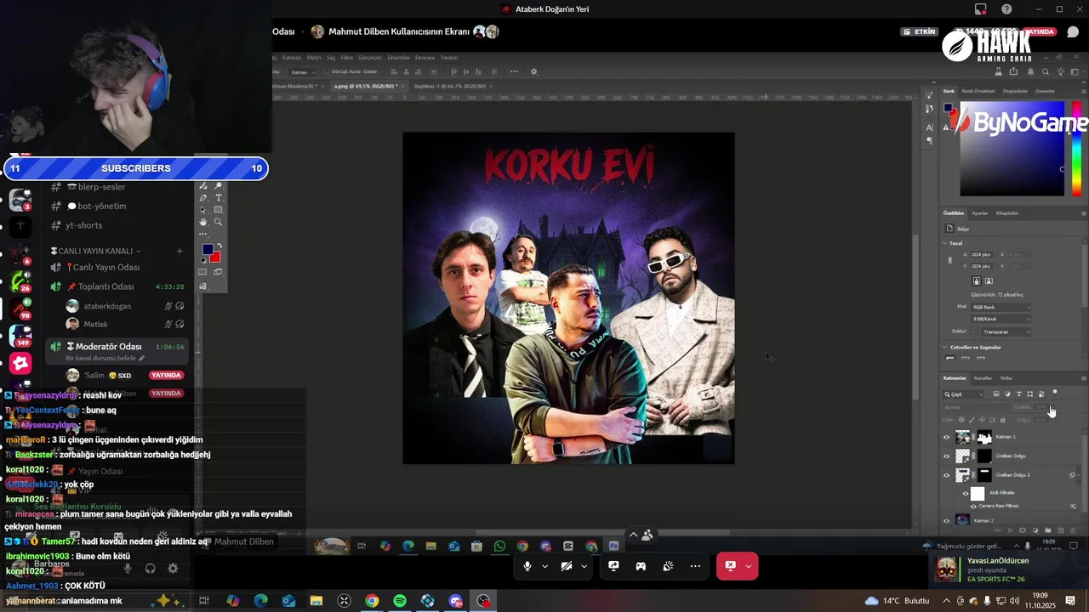This screenshot has height=612, width=1089.
Task: Select the Type tool in Photoshop toolbar
Action: [x=219, y=197]
